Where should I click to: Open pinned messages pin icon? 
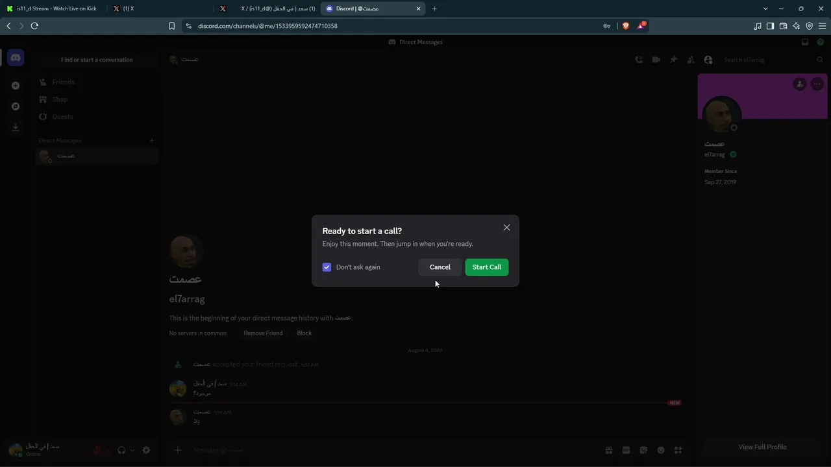[x=673, y=60]
